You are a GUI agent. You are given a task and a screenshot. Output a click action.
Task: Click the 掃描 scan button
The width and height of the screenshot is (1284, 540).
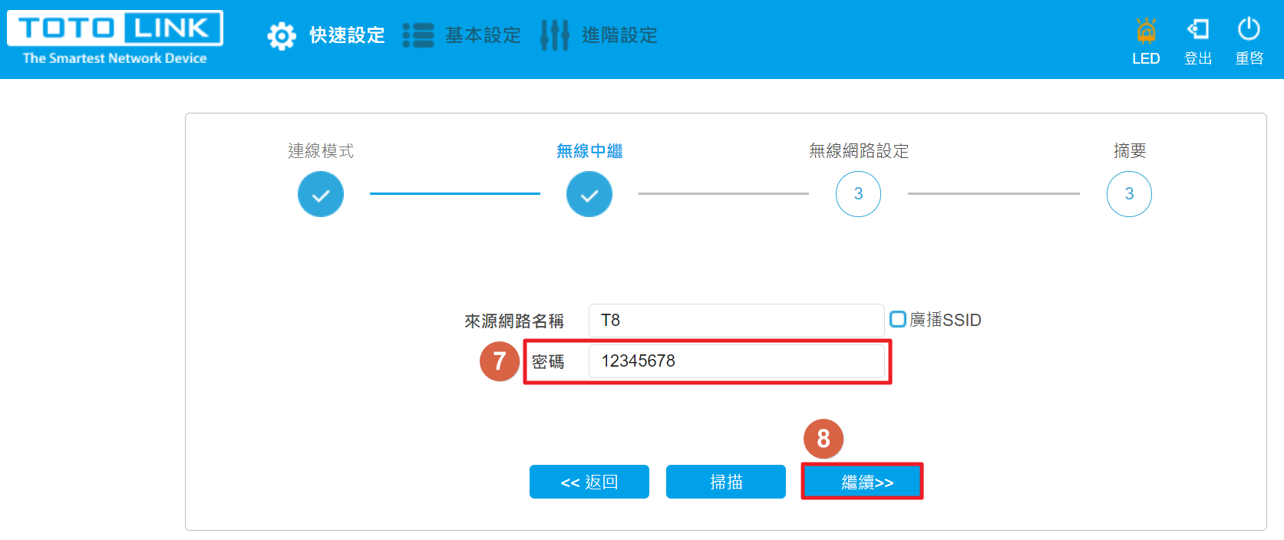(x=726, y=482)
